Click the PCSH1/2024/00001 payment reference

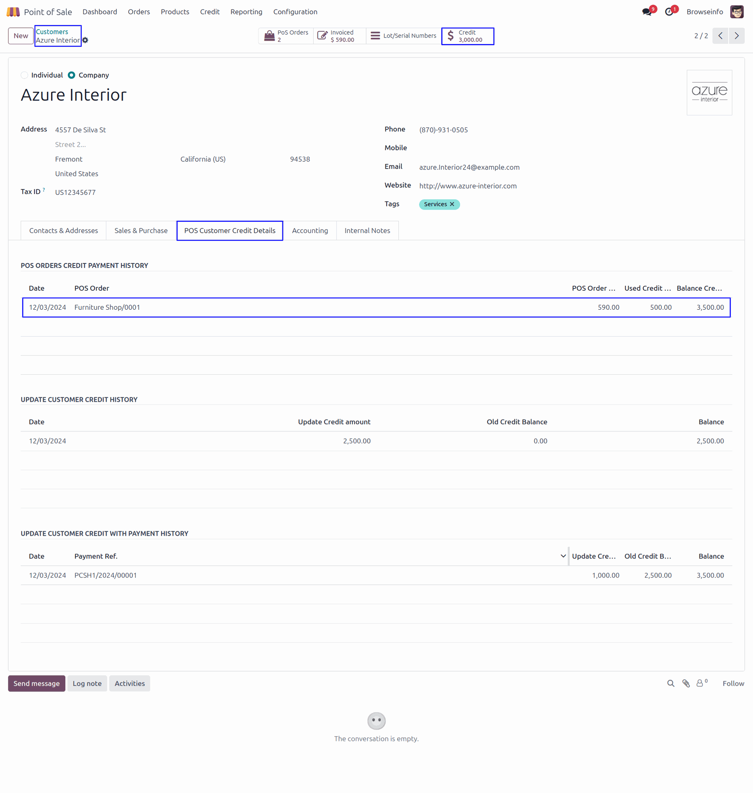click(106, 575)
